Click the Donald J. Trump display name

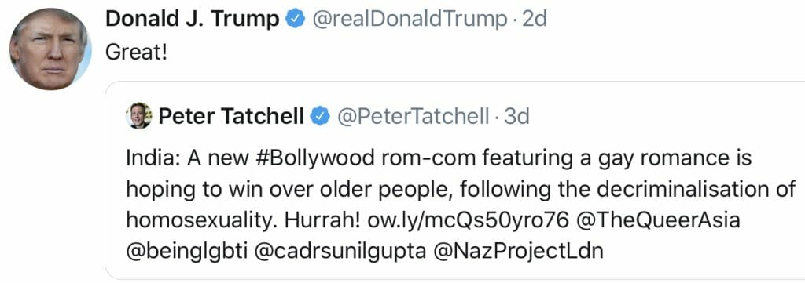click(193, 20)
